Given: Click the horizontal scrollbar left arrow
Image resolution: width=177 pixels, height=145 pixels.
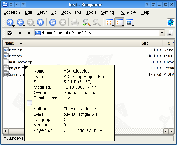Looking at the screenshot, I should point(5,131).
